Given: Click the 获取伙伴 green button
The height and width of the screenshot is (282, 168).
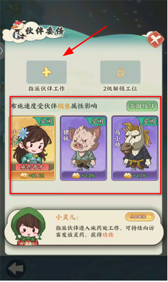Looking at the screenshot, I should point(142,106).
